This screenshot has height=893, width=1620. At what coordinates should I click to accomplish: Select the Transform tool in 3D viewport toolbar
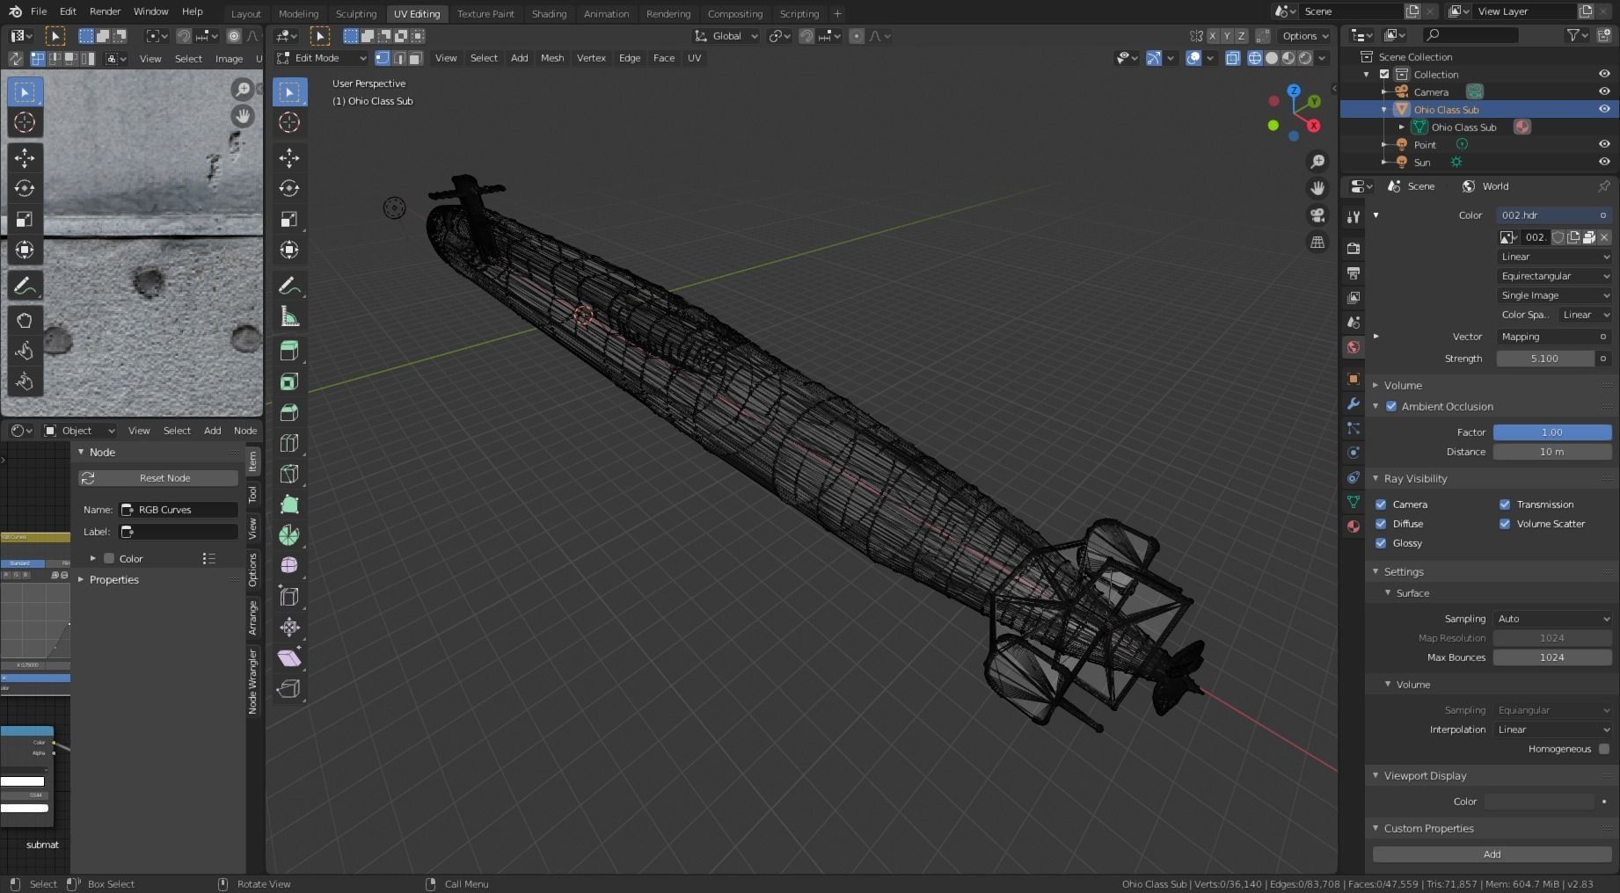point(289,250)
